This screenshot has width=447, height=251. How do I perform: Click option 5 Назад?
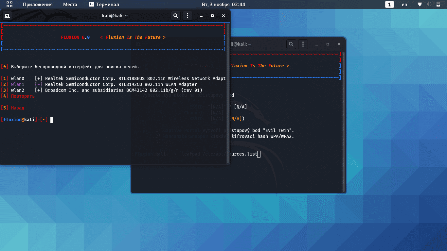(x=12, y=108)
